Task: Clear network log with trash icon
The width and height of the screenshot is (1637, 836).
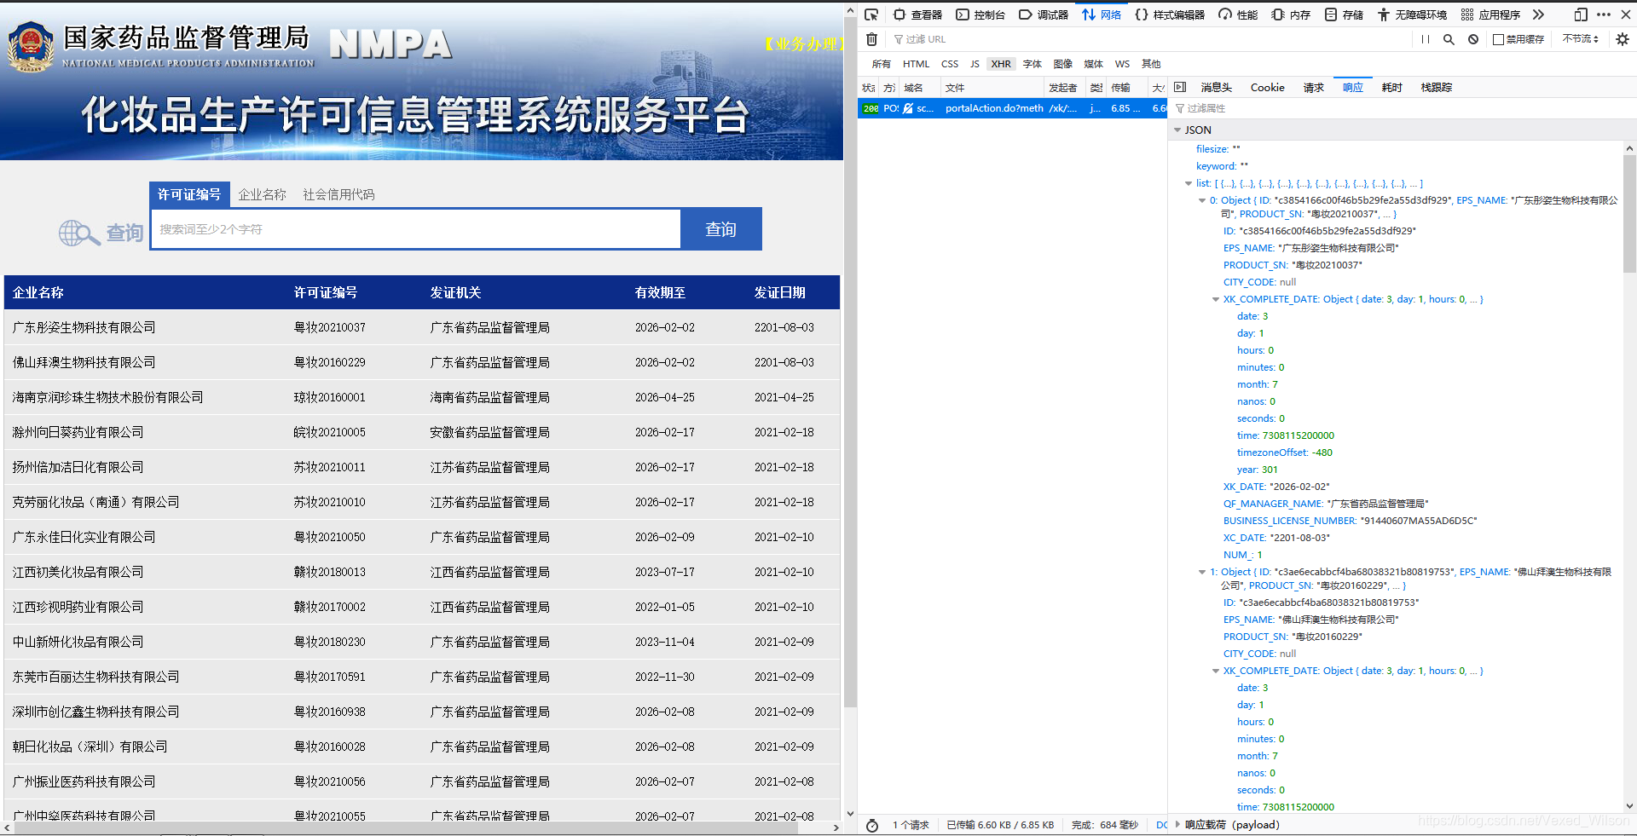Action: (871, 39)
